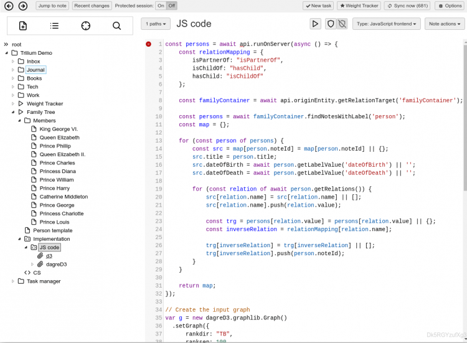Click the forward navigation arrow
Viewport: 467px width, 343px height.
click(x=22, y=6)
